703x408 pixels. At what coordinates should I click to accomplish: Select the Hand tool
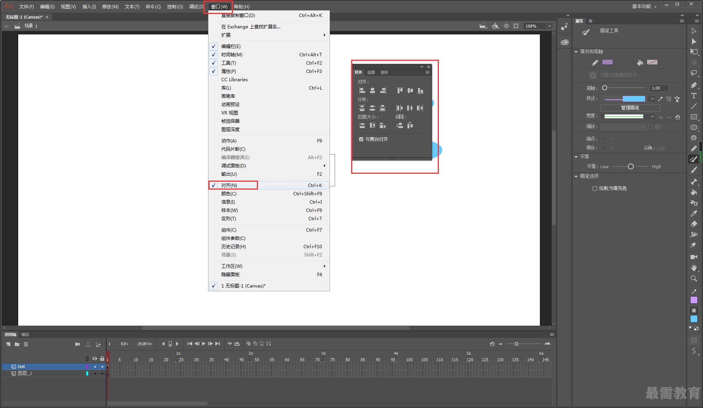[x=694, y=268]
